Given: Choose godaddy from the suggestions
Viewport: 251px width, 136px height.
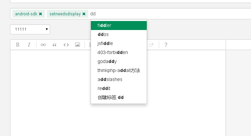Looking at the screenshot, I should (x=119, y=61).
